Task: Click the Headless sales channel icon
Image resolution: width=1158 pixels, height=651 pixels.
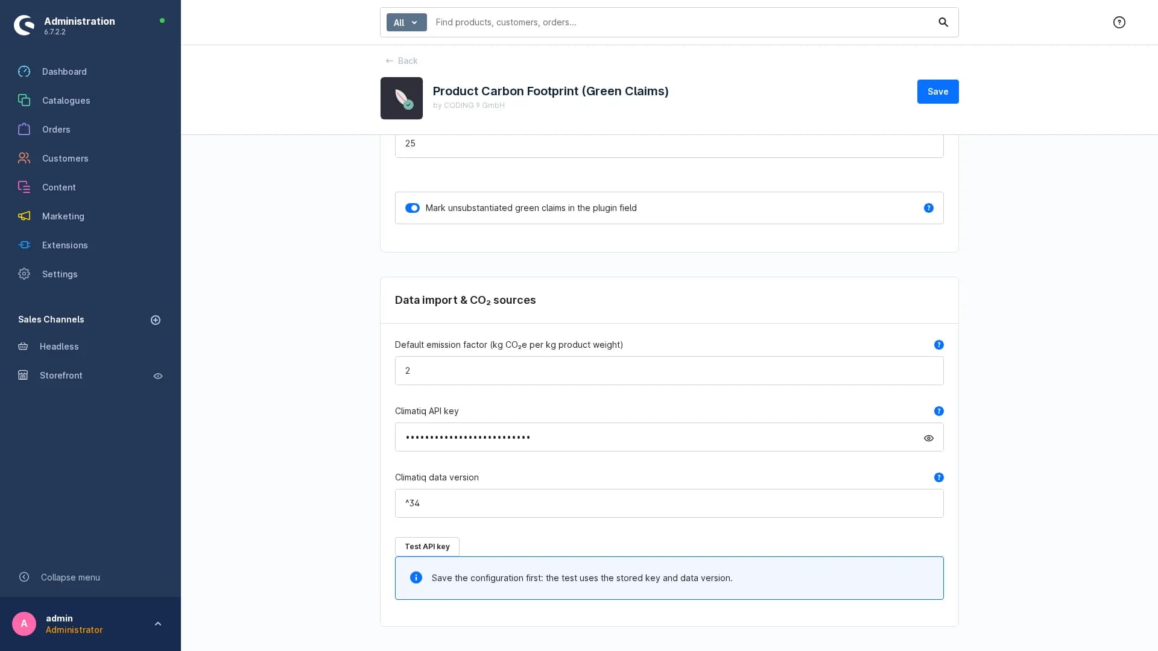Action: pos(23,347)
